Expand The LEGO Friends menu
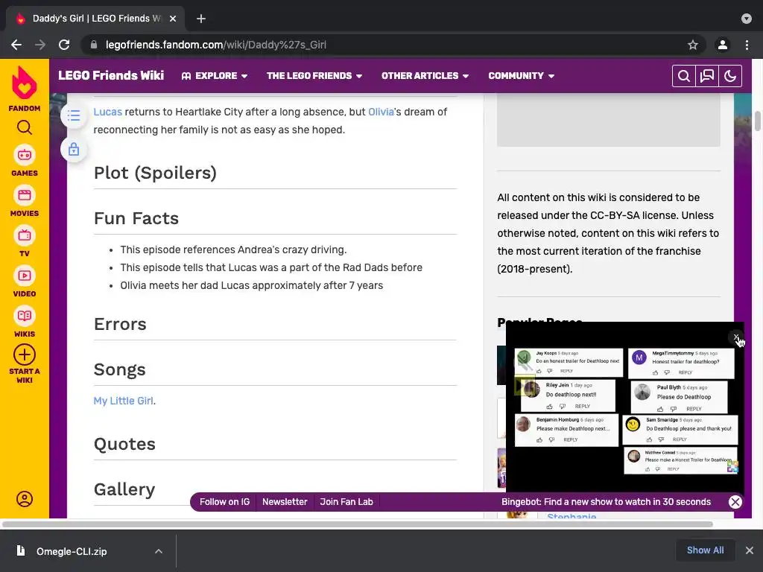Image resolution: width=763 pixels, height=572 pixels. [x=314, y=76]
